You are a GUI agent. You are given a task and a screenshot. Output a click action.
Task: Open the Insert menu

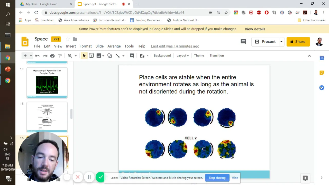tap(71, 46)
